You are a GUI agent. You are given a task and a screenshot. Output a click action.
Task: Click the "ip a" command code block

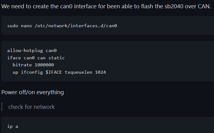(x=13, y=126)
